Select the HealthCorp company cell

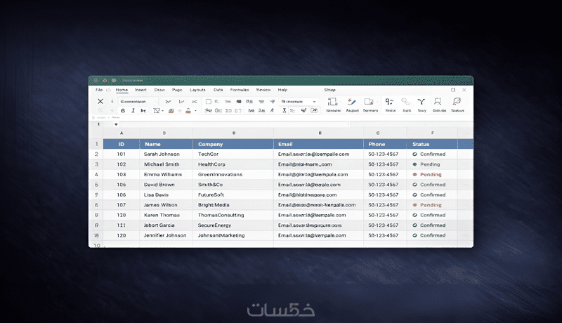click(x=233, y=164)
